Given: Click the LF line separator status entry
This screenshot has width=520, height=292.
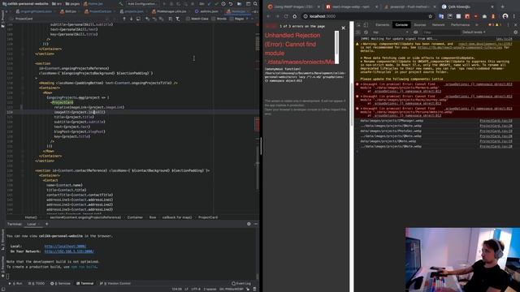Looking at the screenshot, I should tap(186, 289).
